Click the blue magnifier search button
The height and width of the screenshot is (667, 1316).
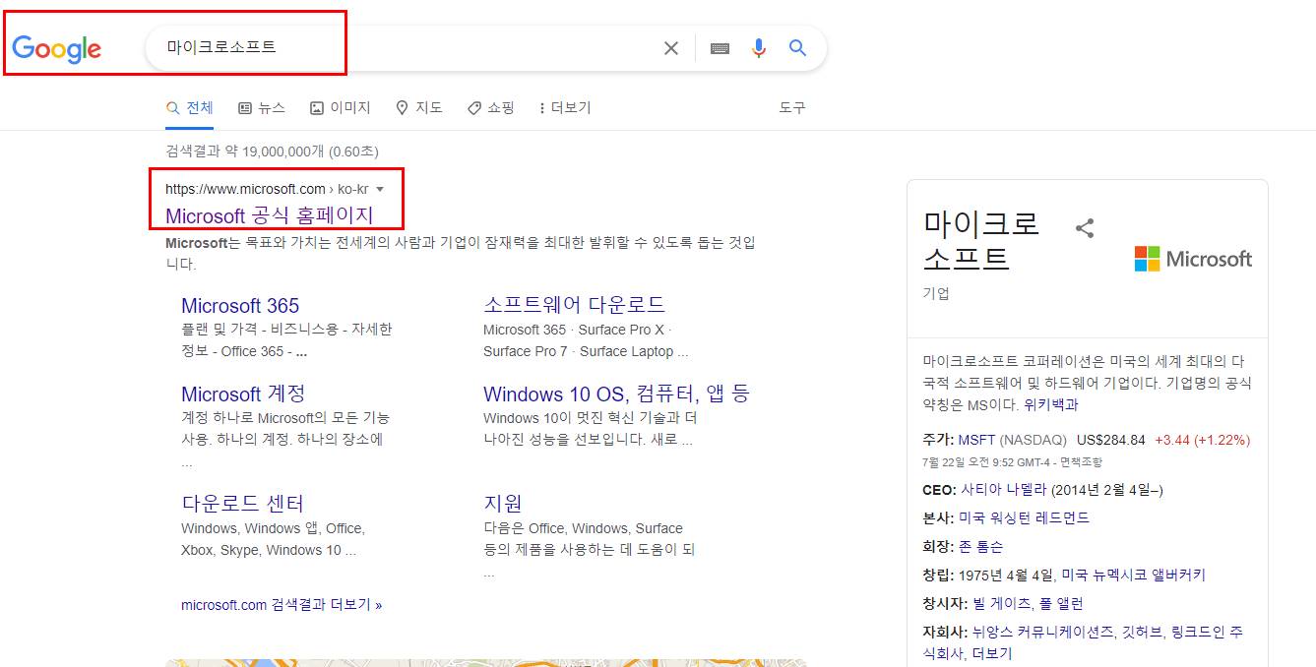798,48
